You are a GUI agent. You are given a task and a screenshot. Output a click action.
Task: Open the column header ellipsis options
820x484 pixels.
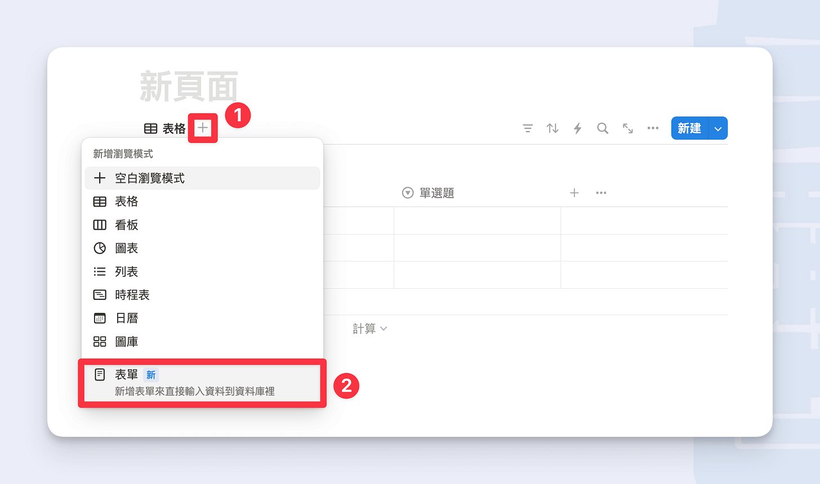[601, 193]
